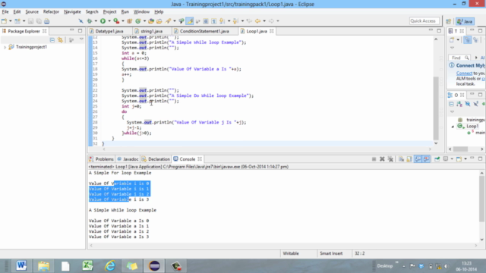Image resolution: width=486 pixels, height=273 pixels.
Task: Open the Open Console dropdown arrow
Action: click(x=465, y=159)
